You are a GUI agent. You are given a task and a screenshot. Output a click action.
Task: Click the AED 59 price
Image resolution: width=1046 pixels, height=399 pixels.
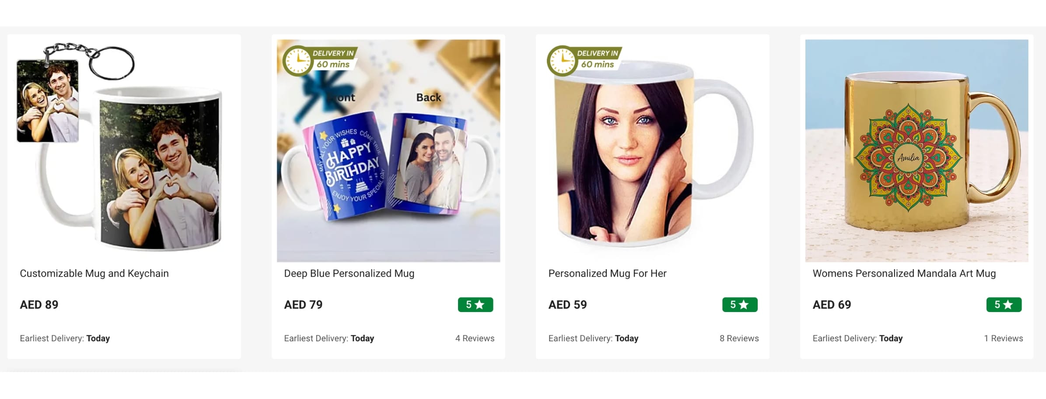(x=567, y=305)
